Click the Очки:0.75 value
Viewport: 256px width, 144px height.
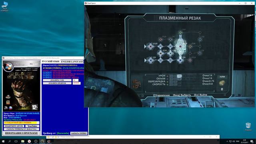pyautogui.click(x=208, y=81)
